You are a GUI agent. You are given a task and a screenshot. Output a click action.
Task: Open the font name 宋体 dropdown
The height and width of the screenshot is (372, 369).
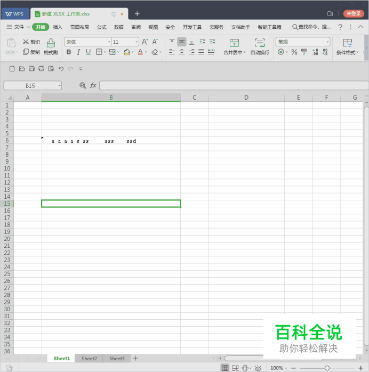pos(109,42)
